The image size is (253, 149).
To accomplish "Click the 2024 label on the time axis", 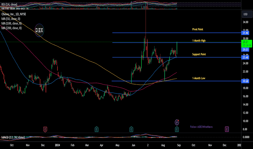I will click(x=57, y=145).
